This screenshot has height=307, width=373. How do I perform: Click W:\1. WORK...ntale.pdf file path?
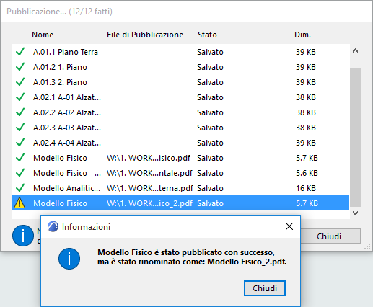click(x=149, y=173)
